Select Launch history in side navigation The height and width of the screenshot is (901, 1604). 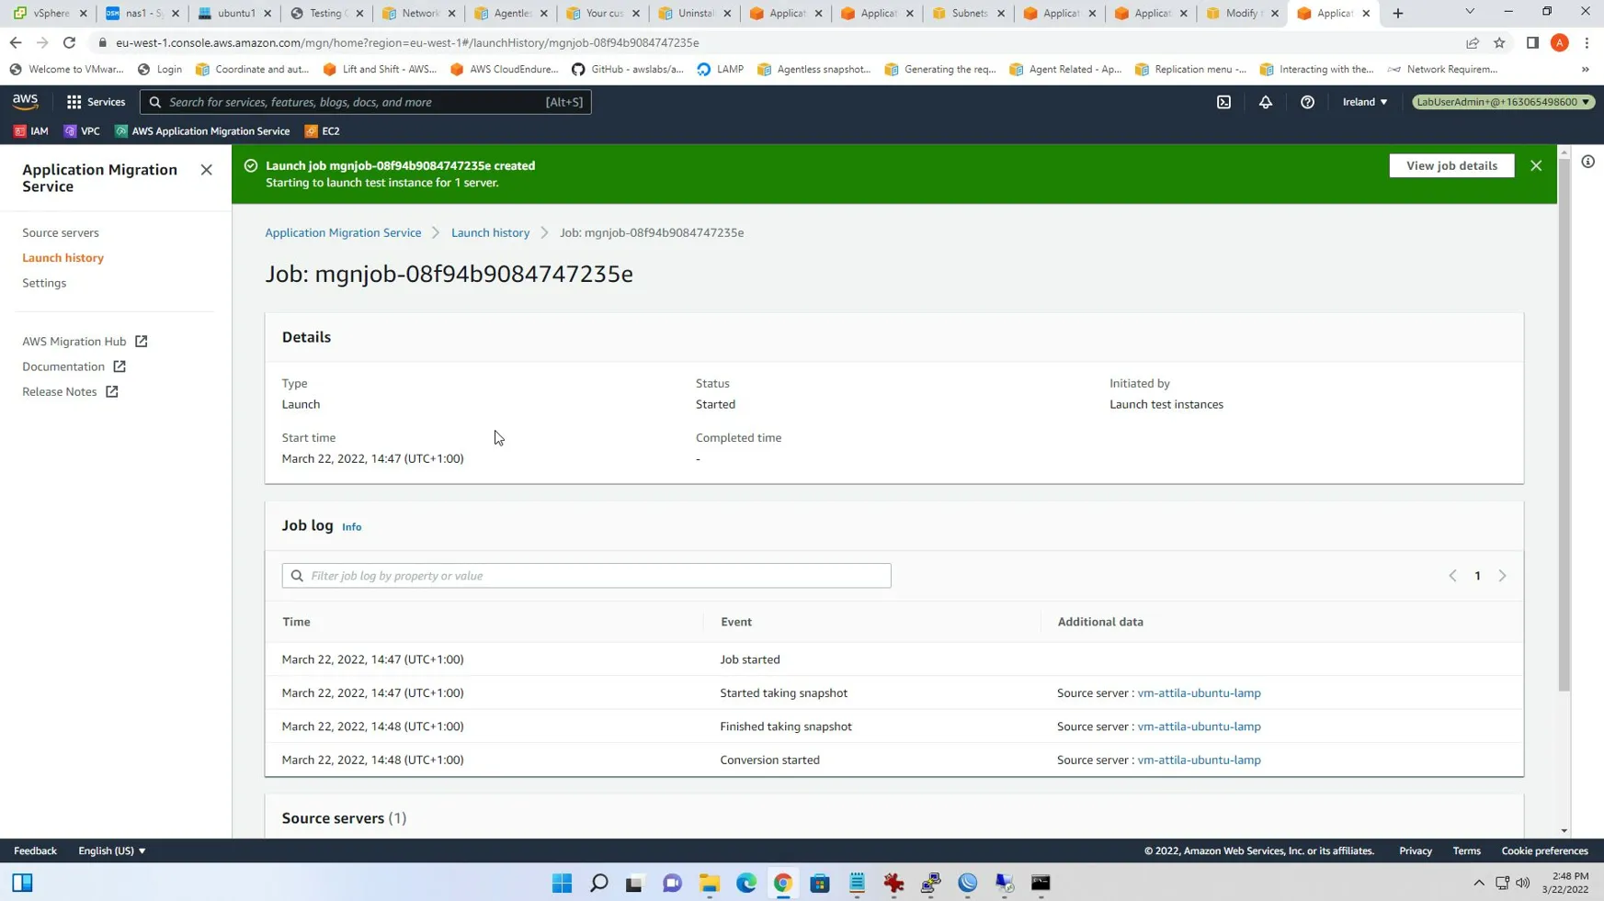point(63,258)
